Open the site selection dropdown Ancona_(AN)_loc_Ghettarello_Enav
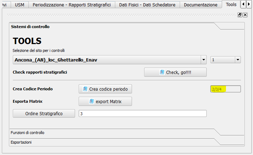Image resolution: width=253 pixels, height=155 pixels. [110, 60]
